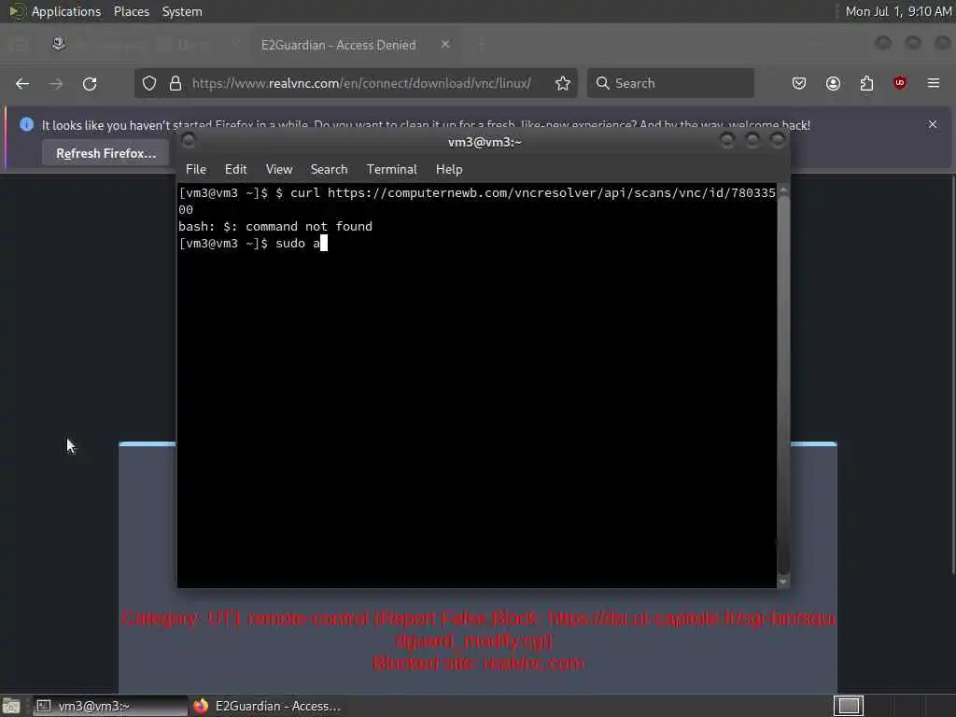This screenshot has height=717, width=956.
Task: Switch to vm3@vm3:~ taskbar entry
Action: [110, 706]
